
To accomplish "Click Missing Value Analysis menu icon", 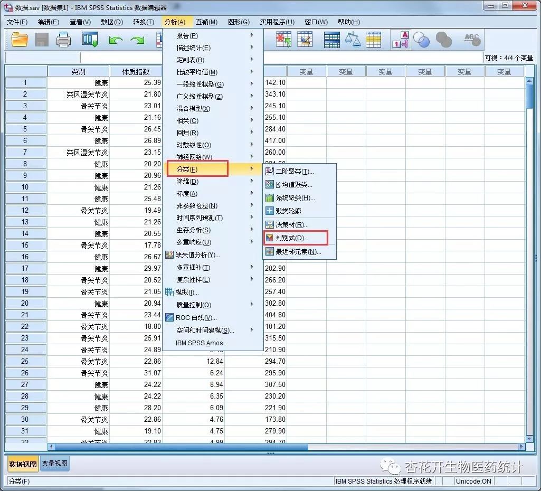I will tap(169, 254).
